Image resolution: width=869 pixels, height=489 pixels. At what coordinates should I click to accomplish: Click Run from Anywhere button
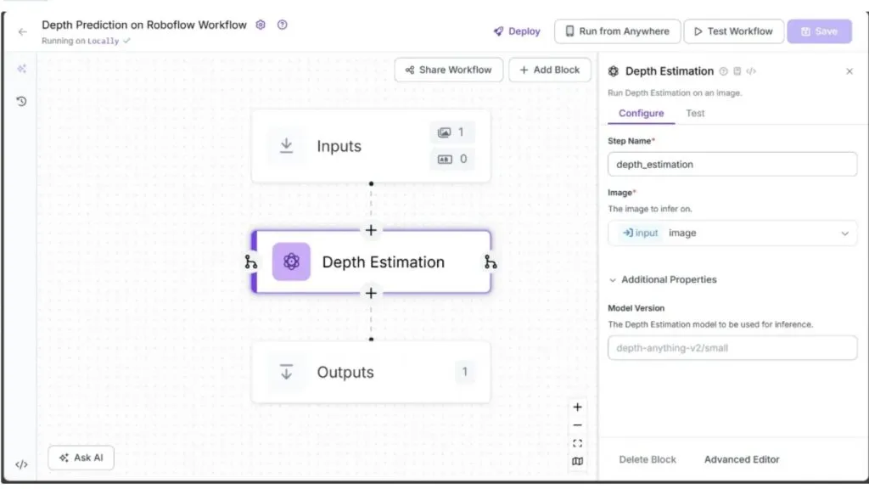(617, 31)
